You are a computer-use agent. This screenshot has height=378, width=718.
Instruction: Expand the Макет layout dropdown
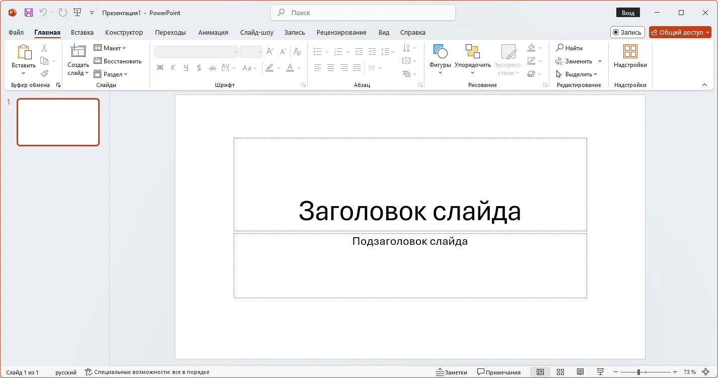(110, 48)
